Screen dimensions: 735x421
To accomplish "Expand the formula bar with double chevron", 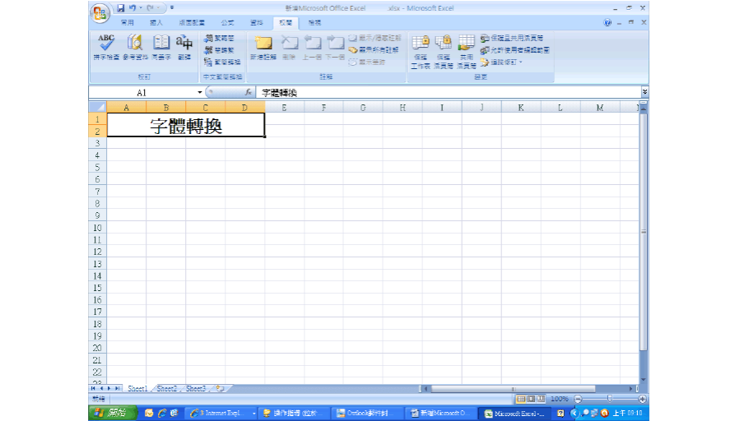I will coord(644,92).
